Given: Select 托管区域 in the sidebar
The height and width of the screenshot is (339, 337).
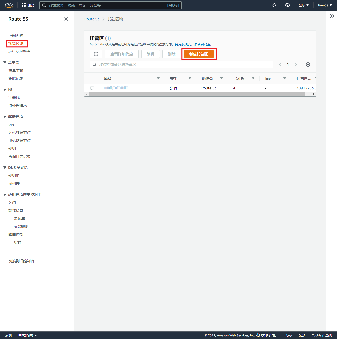Looking at the screenshot, I should (x=16, y=43).
